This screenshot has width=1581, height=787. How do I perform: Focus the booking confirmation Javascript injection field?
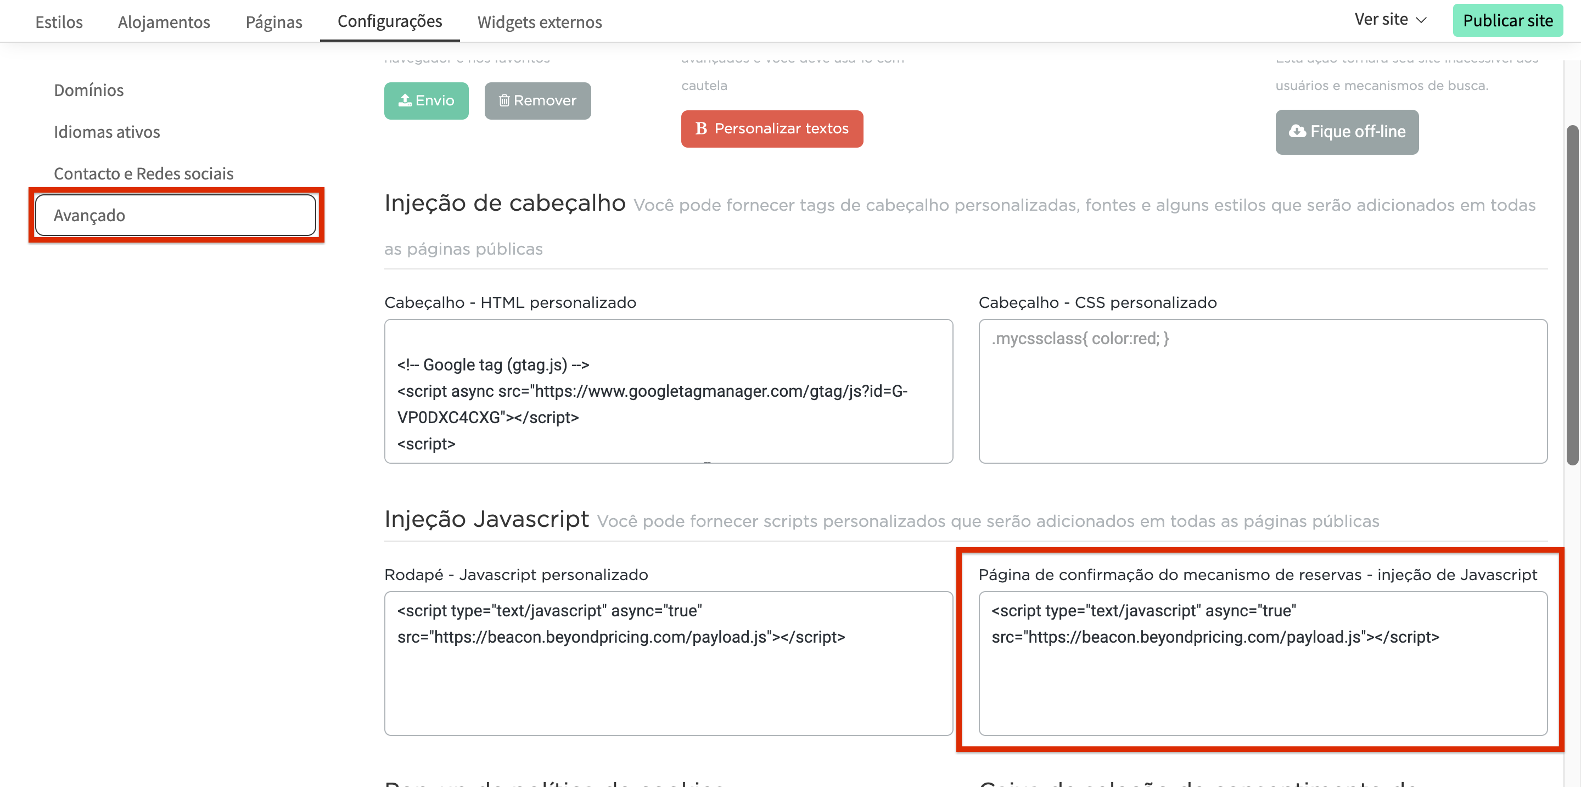1263,663
